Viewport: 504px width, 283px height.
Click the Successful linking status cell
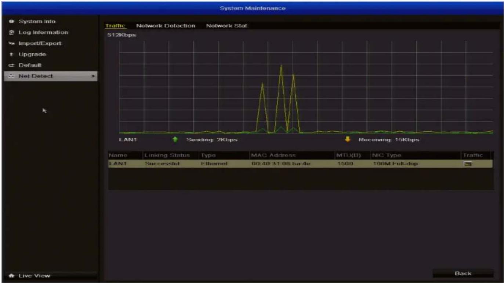[162, 164]
